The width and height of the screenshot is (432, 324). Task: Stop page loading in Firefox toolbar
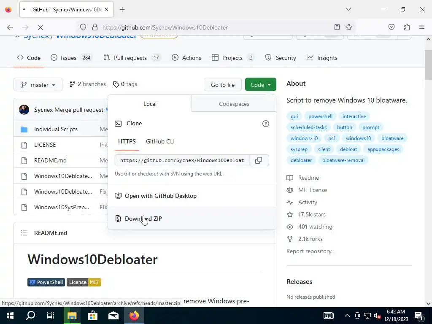(40, 27)
